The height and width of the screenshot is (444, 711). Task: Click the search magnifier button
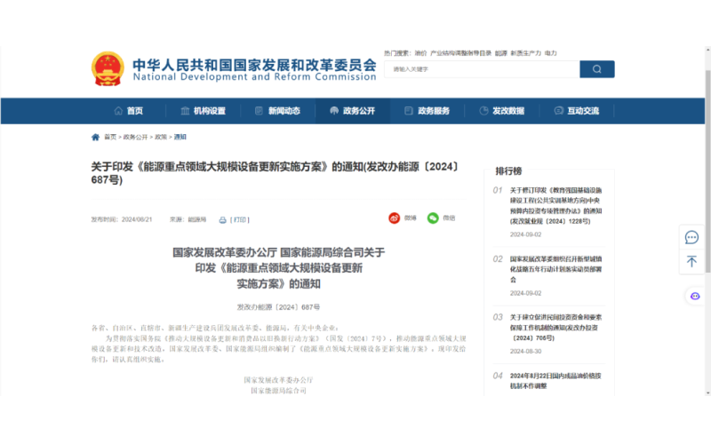596,69
